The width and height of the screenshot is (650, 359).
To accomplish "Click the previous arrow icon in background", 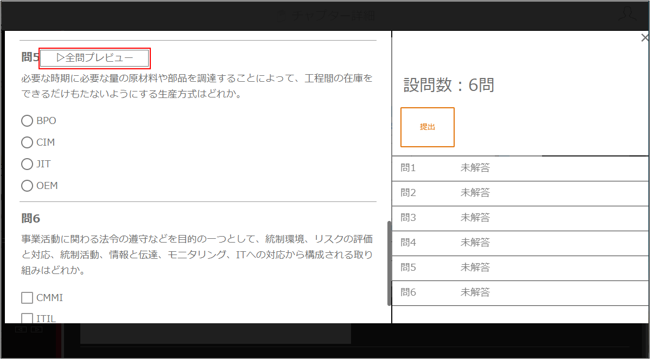I will pyautogui.click(x=21, y=329).
